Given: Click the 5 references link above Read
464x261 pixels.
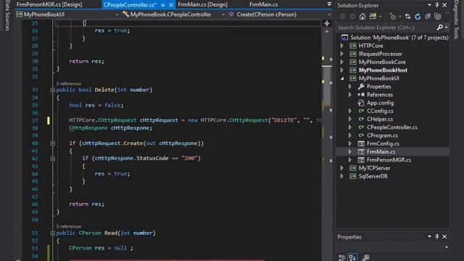Looking at the screenshot, I should click(69, 226).
